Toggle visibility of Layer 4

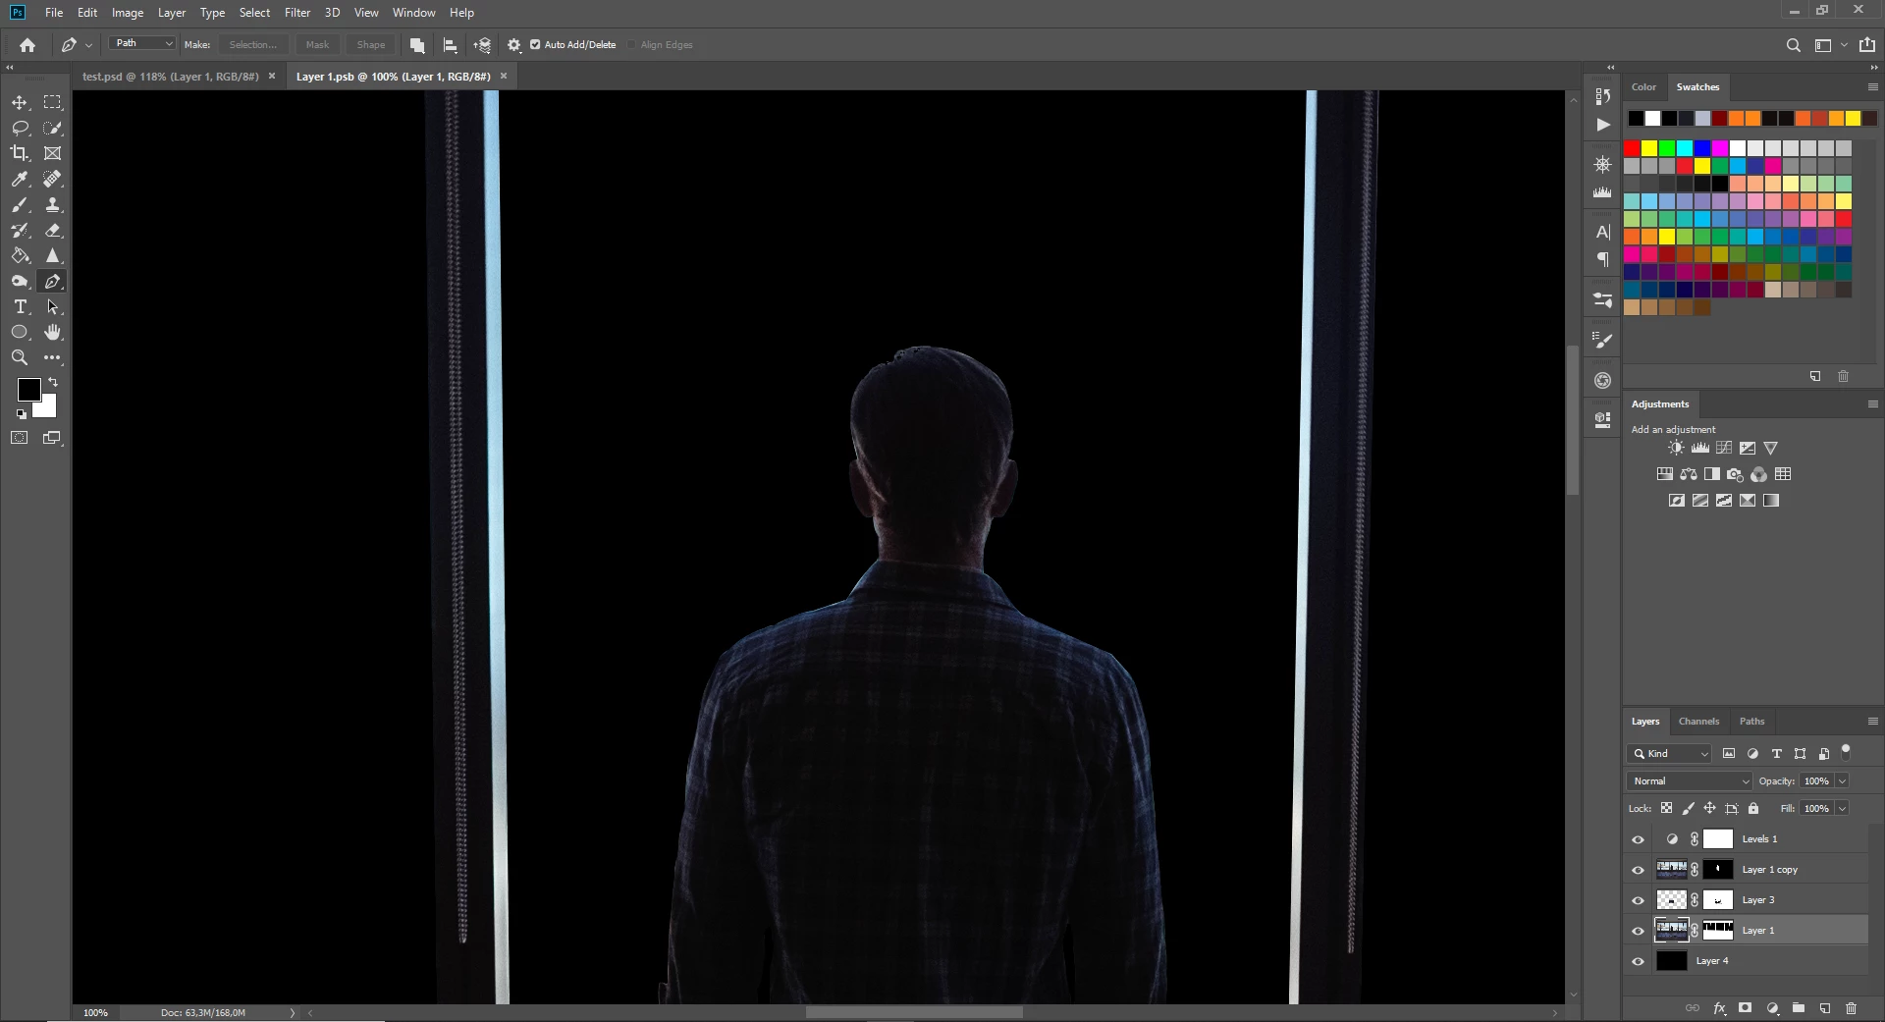pos(1638,961)
